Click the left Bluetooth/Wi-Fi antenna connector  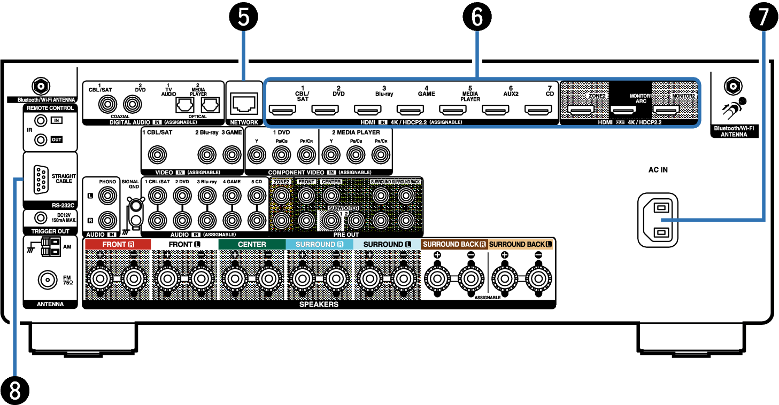pos(39,85)
